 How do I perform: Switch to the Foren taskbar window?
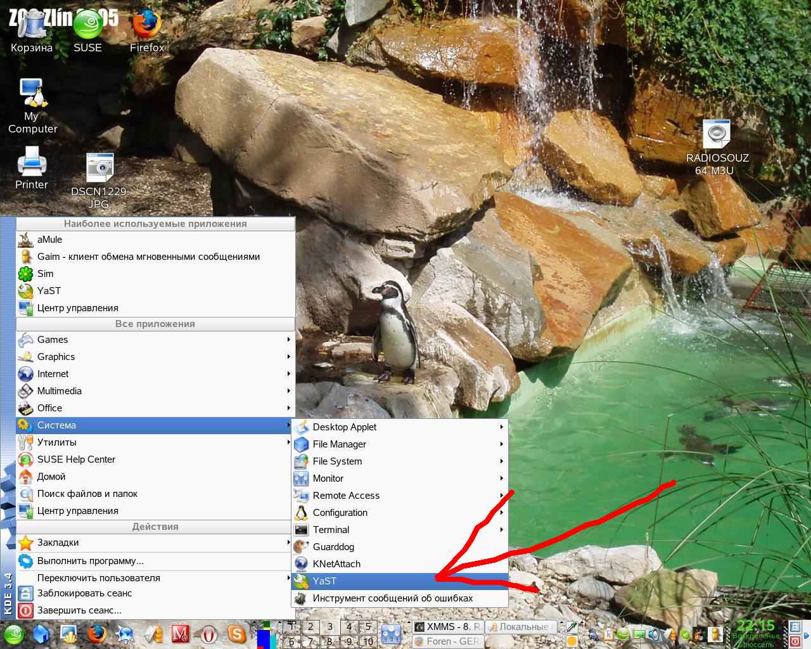(448, 641)
